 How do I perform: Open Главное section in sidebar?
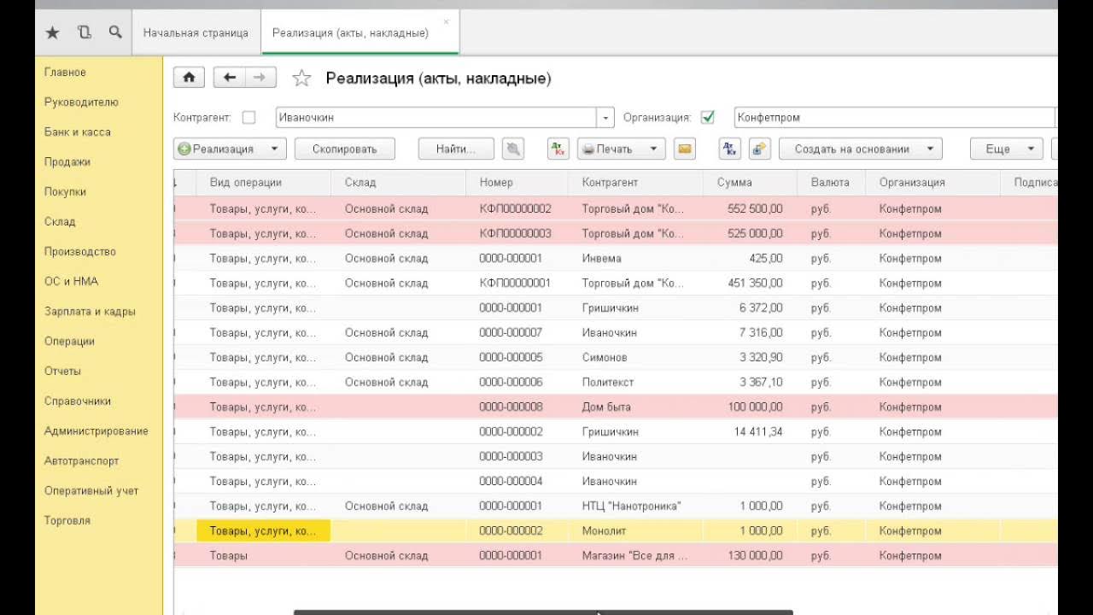point(65,73)
